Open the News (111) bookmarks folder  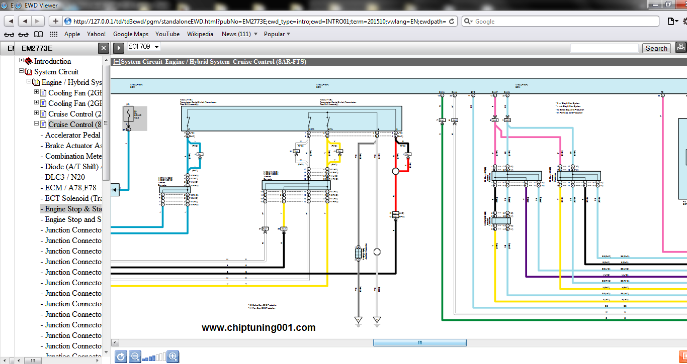tap(239, 34)
